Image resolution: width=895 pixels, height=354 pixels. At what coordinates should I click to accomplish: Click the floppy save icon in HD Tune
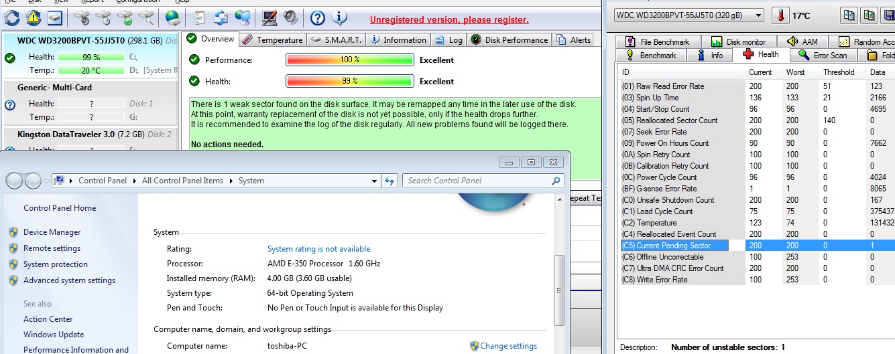tap(889, 15)
